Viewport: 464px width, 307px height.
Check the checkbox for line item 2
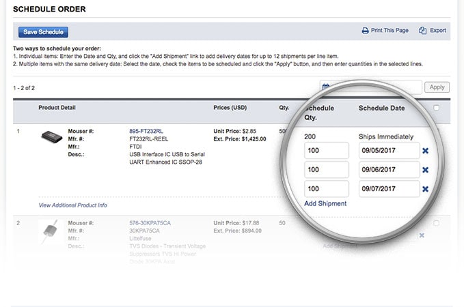(437, 223)
